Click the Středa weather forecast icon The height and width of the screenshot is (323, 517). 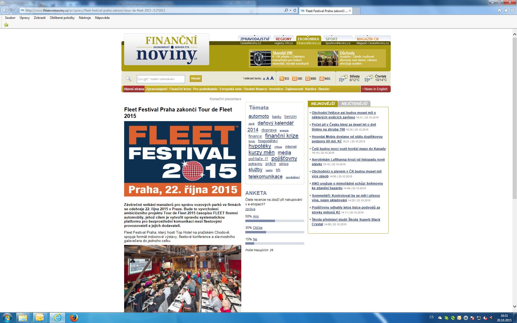coord(343,78)
